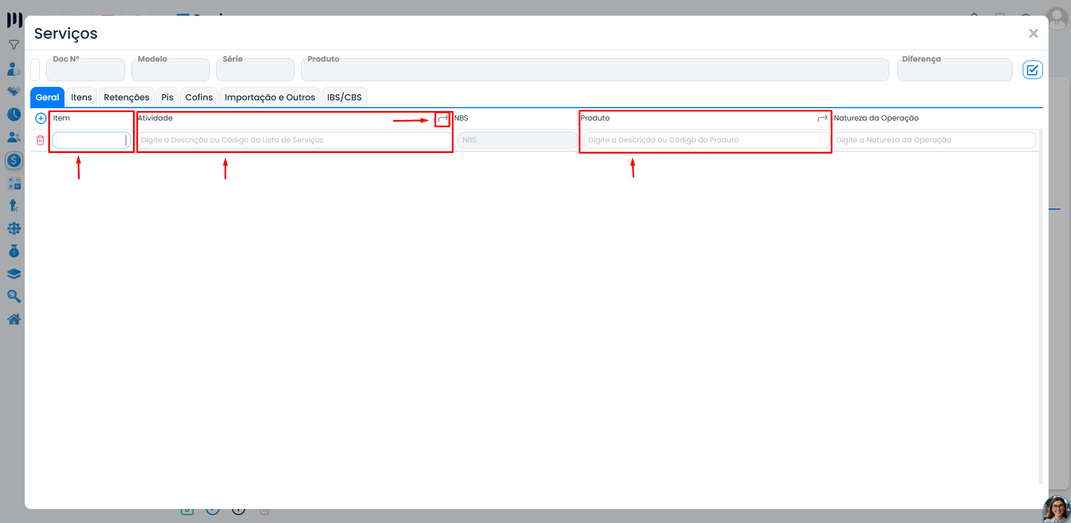Focus the Natureza da Operação field
Image resolution: width=1071 pixels, height=523 pixels.
934,140
